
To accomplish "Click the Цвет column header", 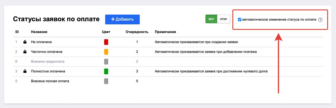I will [x=106, y=32].
